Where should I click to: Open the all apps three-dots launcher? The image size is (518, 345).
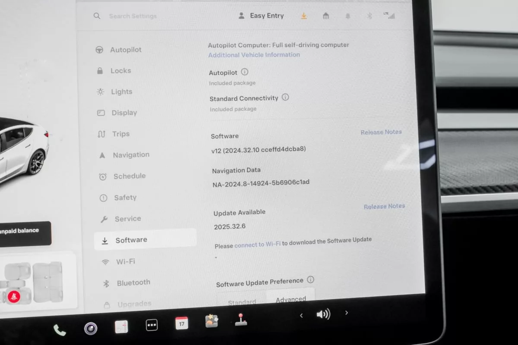pos(152,325)
